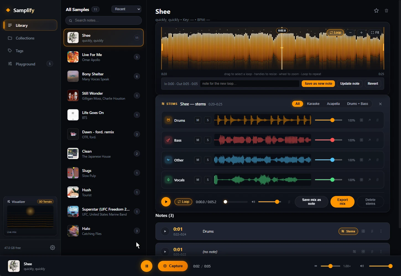Click the note for the new loop field
The height and width of the screenshot is (276, 401).
[x=249, y=84]
